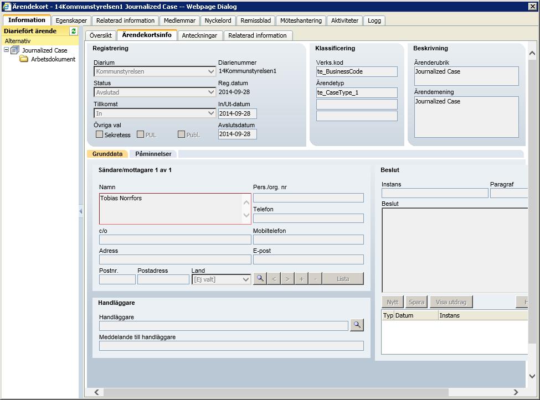Click the Mobiltelefon input field
The height and width of the screenshot is (400, 540).
[x=308, y=240]
